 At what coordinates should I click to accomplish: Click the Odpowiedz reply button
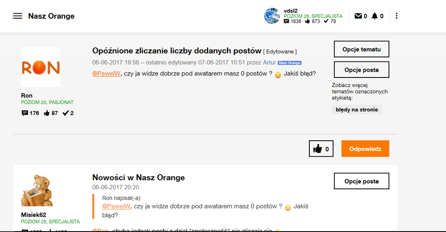coord(365,149)
